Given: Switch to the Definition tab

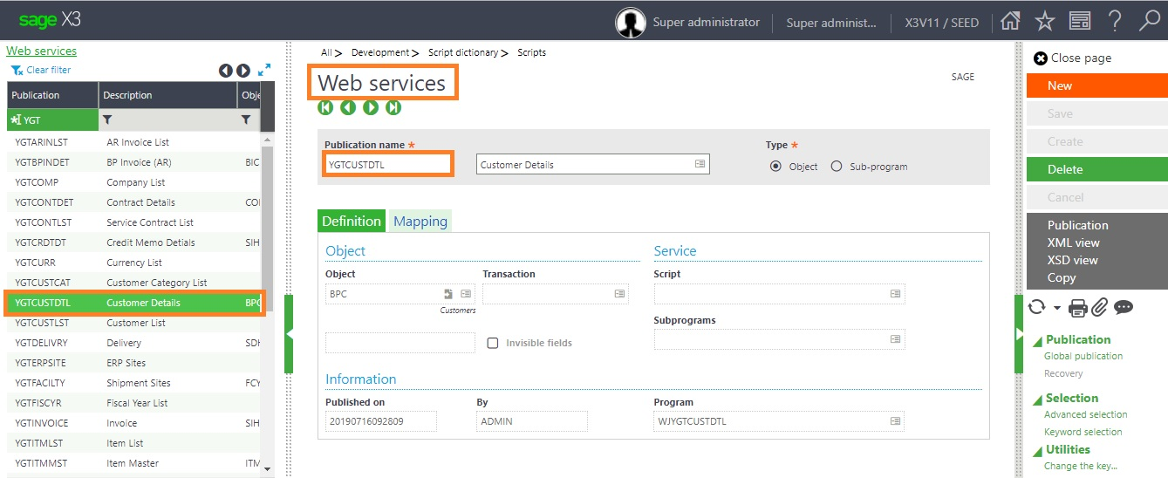Looking at the screenshot, I should click(x=352, y=221).
